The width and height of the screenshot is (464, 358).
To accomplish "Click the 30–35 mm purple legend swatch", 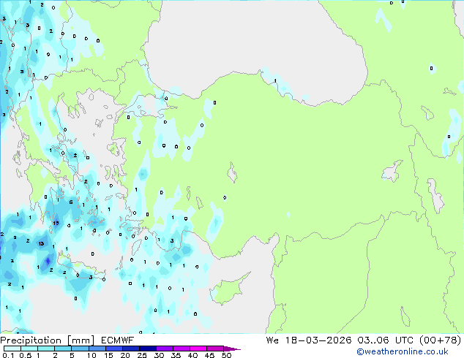I will pyautogui.click(x=164, y=349).
